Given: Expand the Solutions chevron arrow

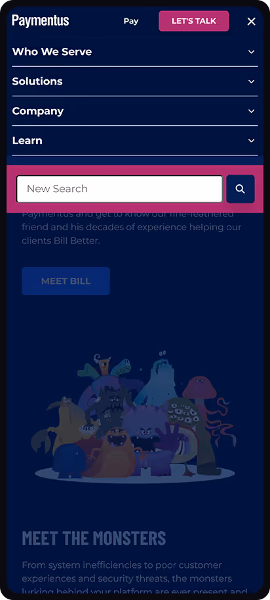Looking at the screenshot, I should (x=251, y=81).
